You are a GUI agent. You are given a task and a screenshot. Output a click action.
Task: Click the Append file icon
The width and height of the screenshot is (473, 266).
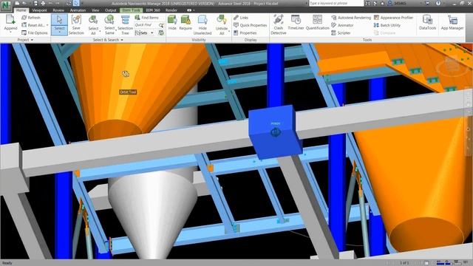[x=10, y=20]
